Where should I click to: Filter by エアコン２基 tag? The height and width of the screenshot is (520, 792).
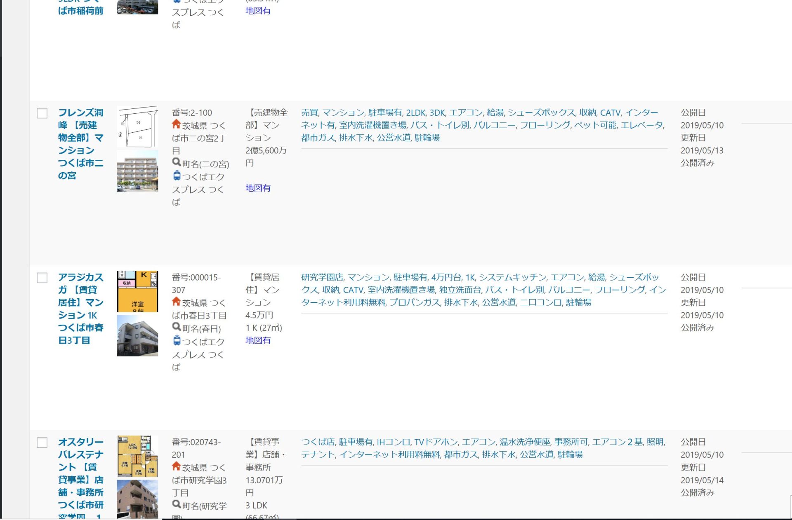618,442
